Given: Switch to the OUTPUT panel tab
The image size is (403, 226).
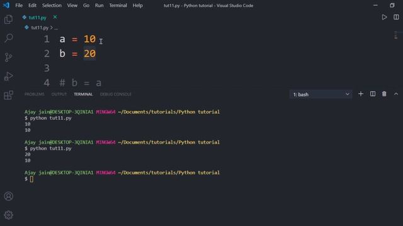Looking at the screenshot, I should pyautogui.click(x=59, y=94).
